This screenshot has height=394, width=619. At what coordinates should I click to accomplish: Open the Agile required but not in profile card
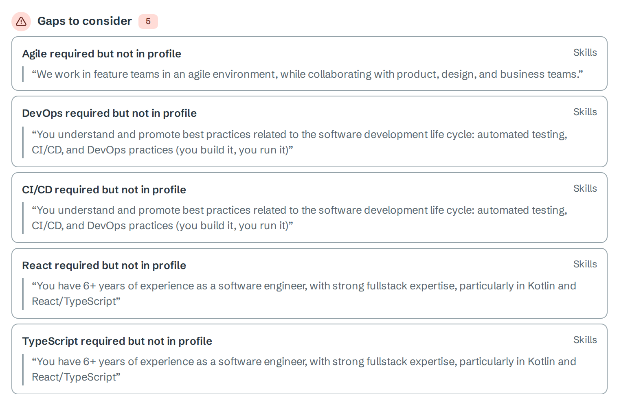pos(309,63)
